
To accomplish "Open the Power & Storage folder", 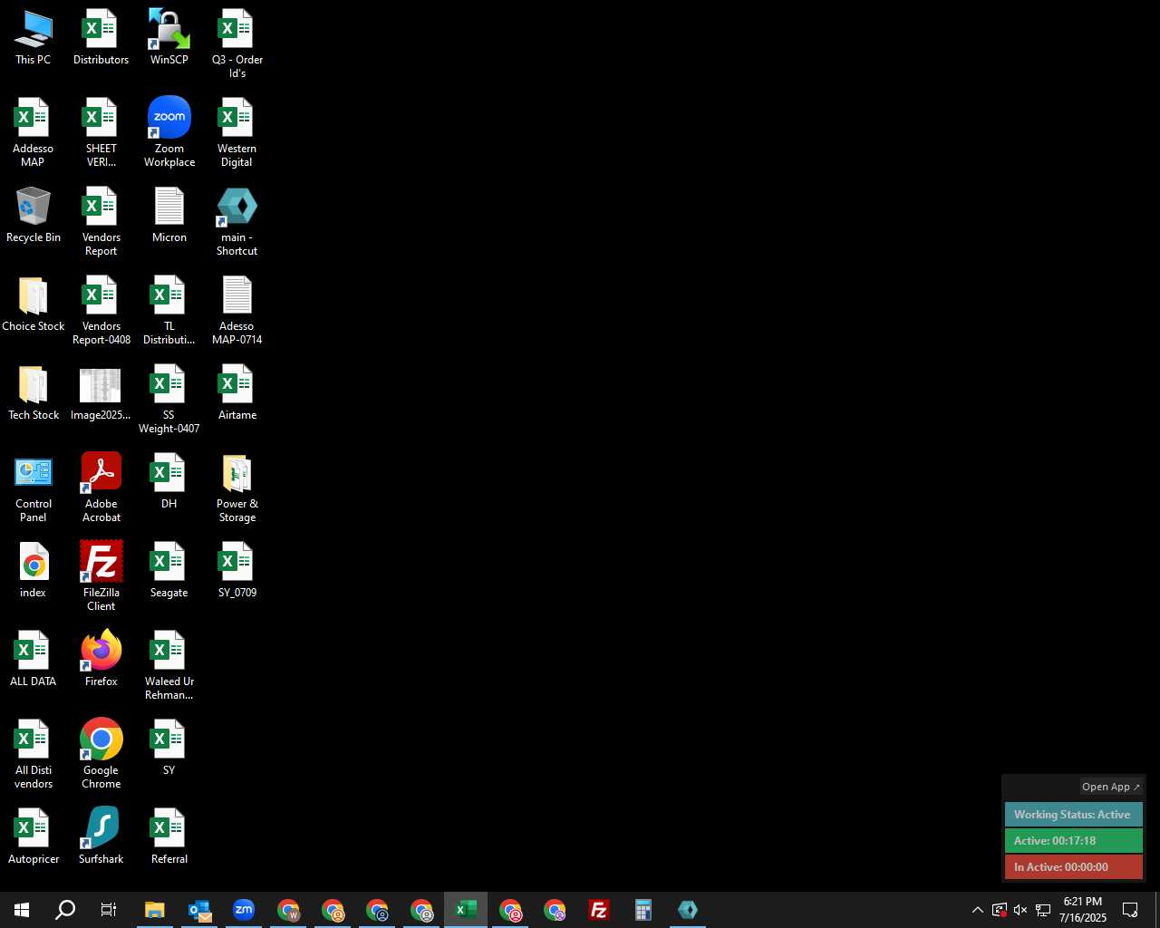I will click(x=237, y=488).
